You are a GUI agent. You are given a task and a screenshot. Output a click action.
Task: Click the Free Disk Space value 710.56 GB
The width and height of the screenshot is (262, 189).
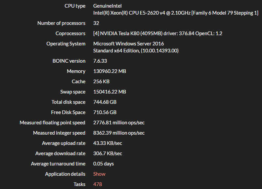pos(105,112)
